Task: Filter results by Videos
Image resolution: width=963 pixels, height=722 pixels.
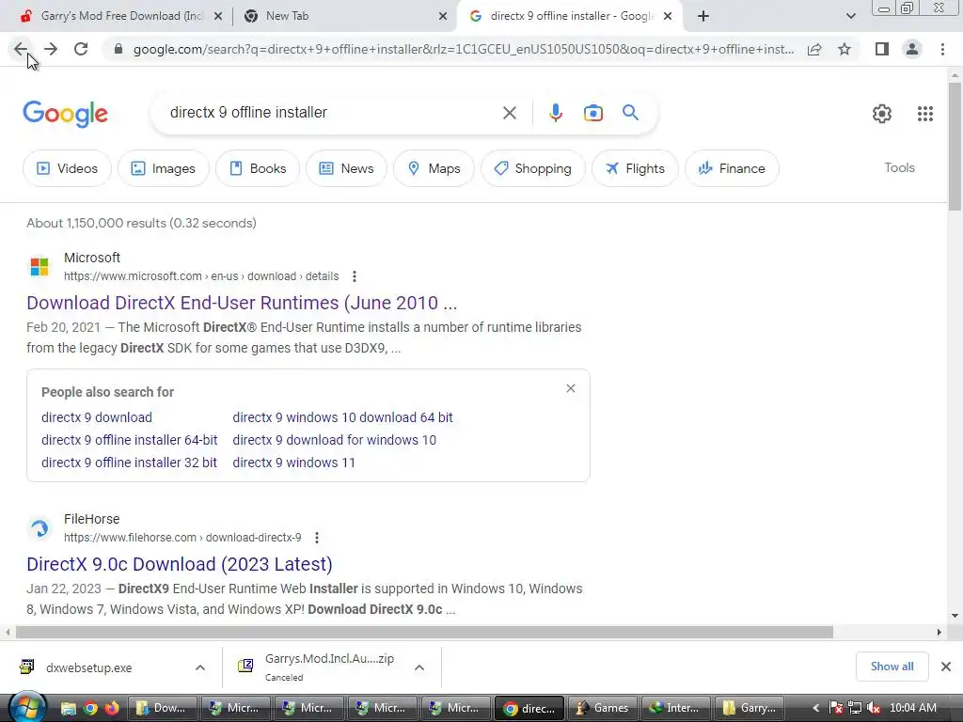Action: [67, 168]
